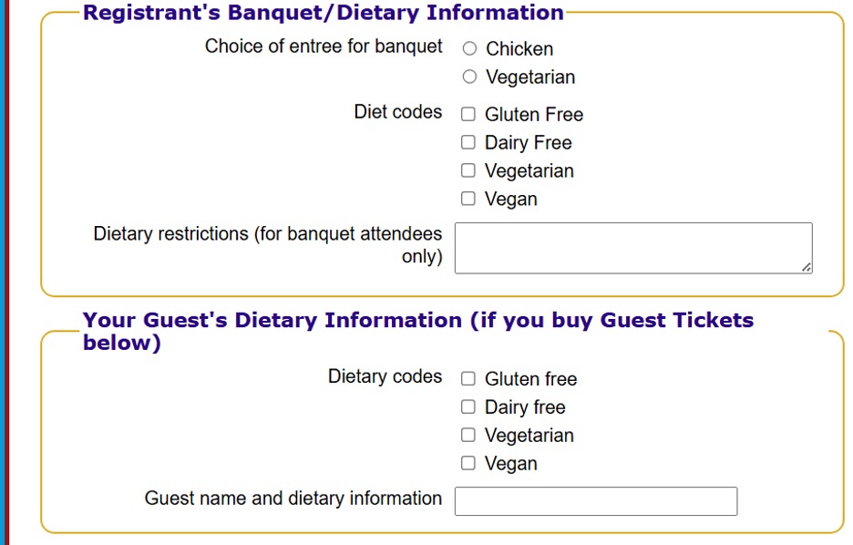Mark Vegan under guest's Dietary codes

coord(468,463)
